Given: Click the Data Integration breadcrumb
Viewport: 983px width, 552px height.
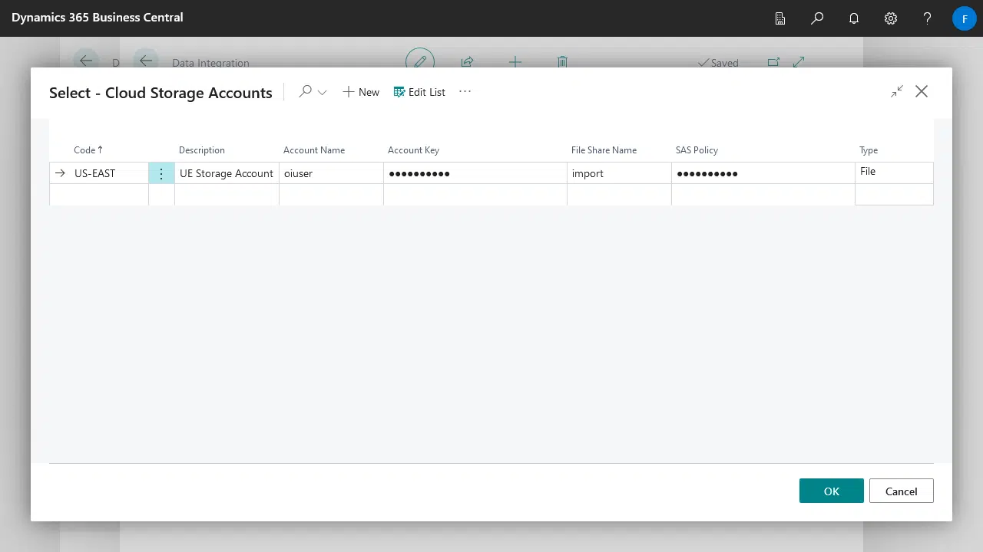Looking at the screenshot, I should coord(210,62).
